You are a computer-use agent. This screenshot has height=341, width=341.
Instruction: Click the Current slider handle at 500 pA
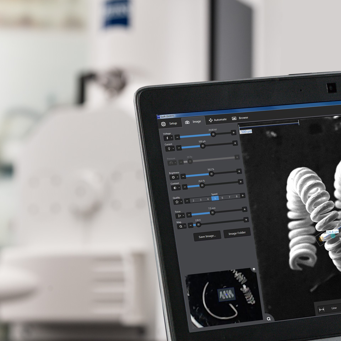[203, 146]
